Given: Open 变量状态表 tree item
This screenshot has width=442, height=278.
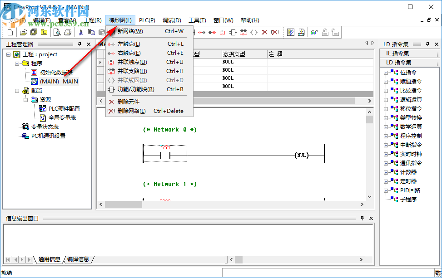Looking at the screenshot, I should coord(45,127).
